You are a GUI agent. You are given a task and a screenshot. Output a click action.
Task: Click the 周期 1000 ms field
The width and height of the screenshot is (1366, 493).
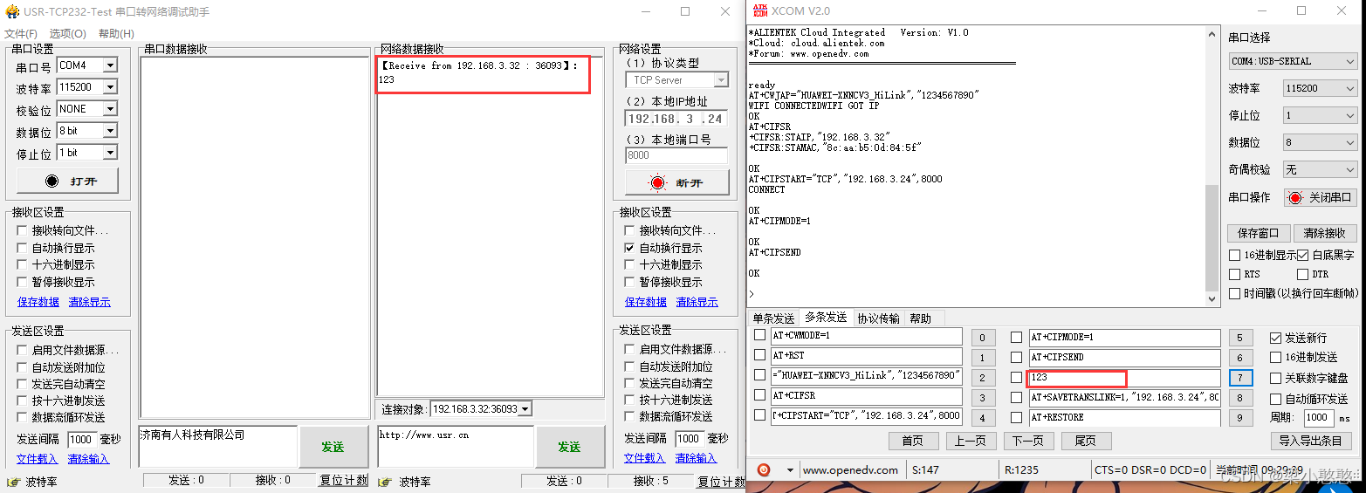[1319, 418]
